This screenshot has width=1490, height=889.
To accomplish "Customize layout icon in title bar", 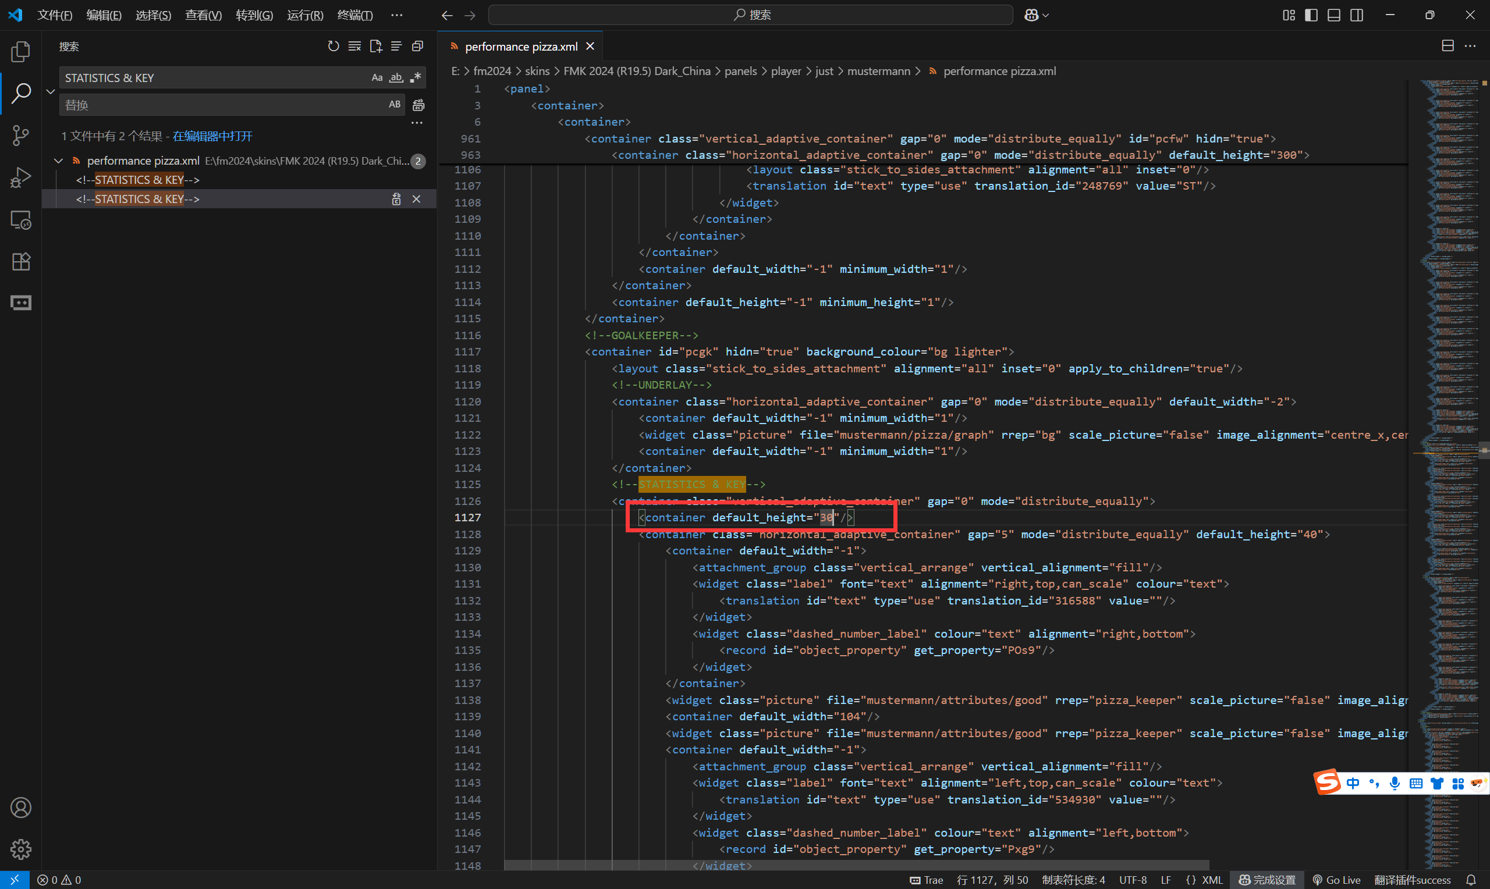I will pyautogui.click(x=1289, y=15).
